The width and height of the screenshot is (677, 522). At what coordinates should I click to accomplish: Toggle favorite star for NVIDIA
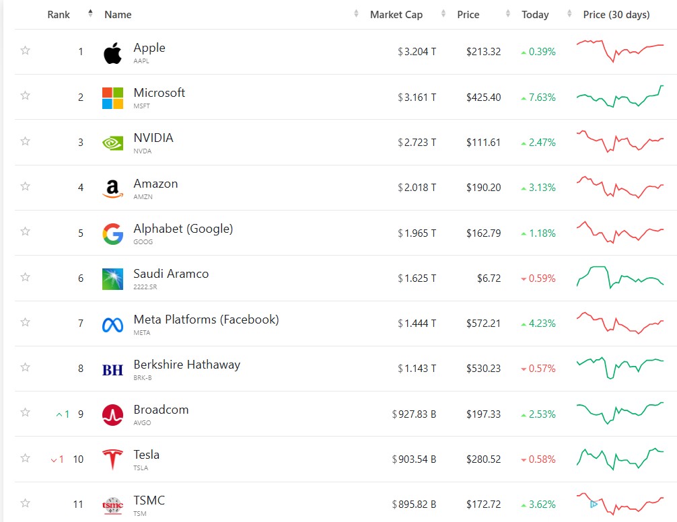pyautogui.click(x=25, y=141)
